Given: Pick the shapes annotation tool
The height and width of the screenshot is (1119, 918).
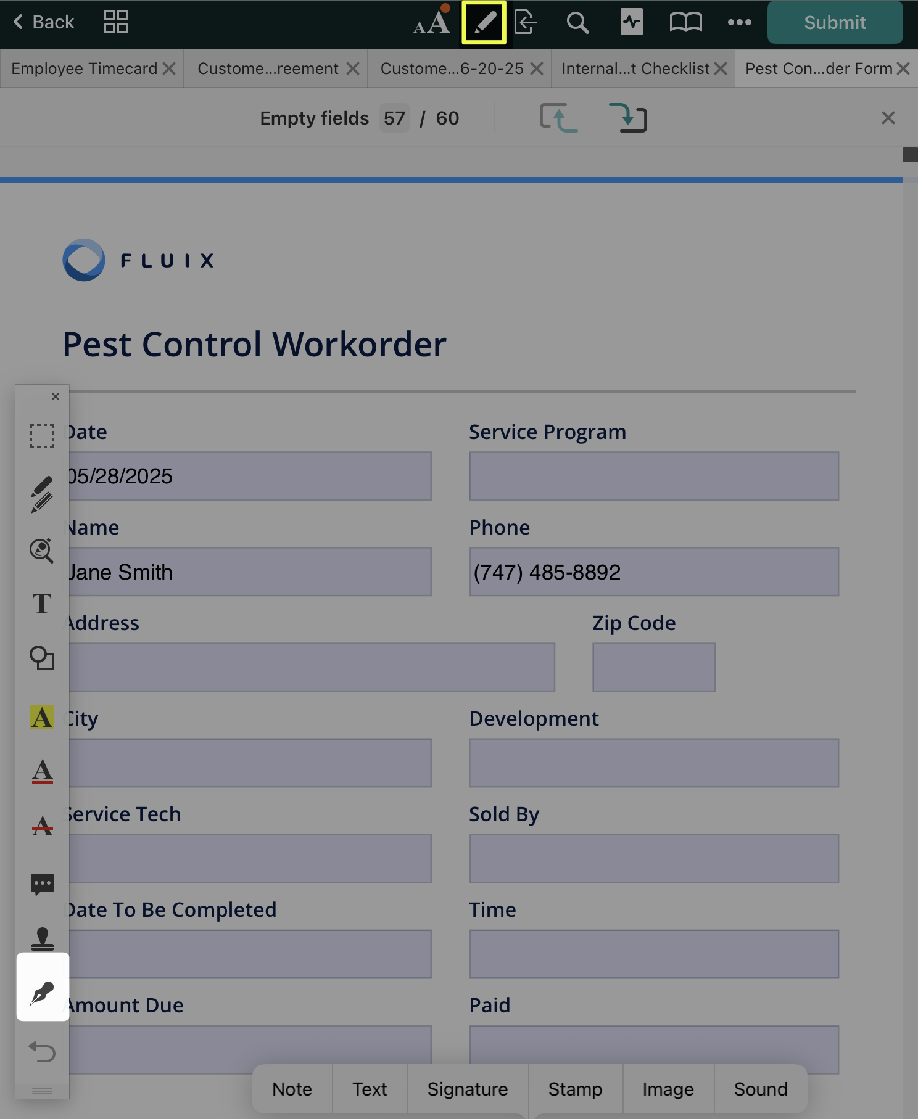Looking at the screenshot, I should click(x=42, y=658).
